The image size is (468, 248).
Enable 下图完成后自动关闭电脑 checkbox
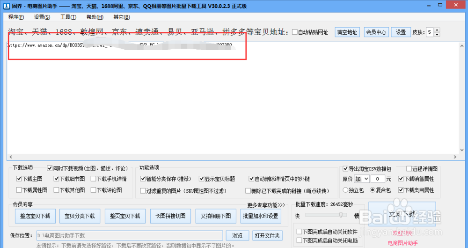pos(299,240)
